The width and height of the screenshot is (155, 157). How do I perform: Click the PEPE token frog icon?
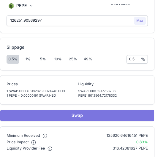11,6
